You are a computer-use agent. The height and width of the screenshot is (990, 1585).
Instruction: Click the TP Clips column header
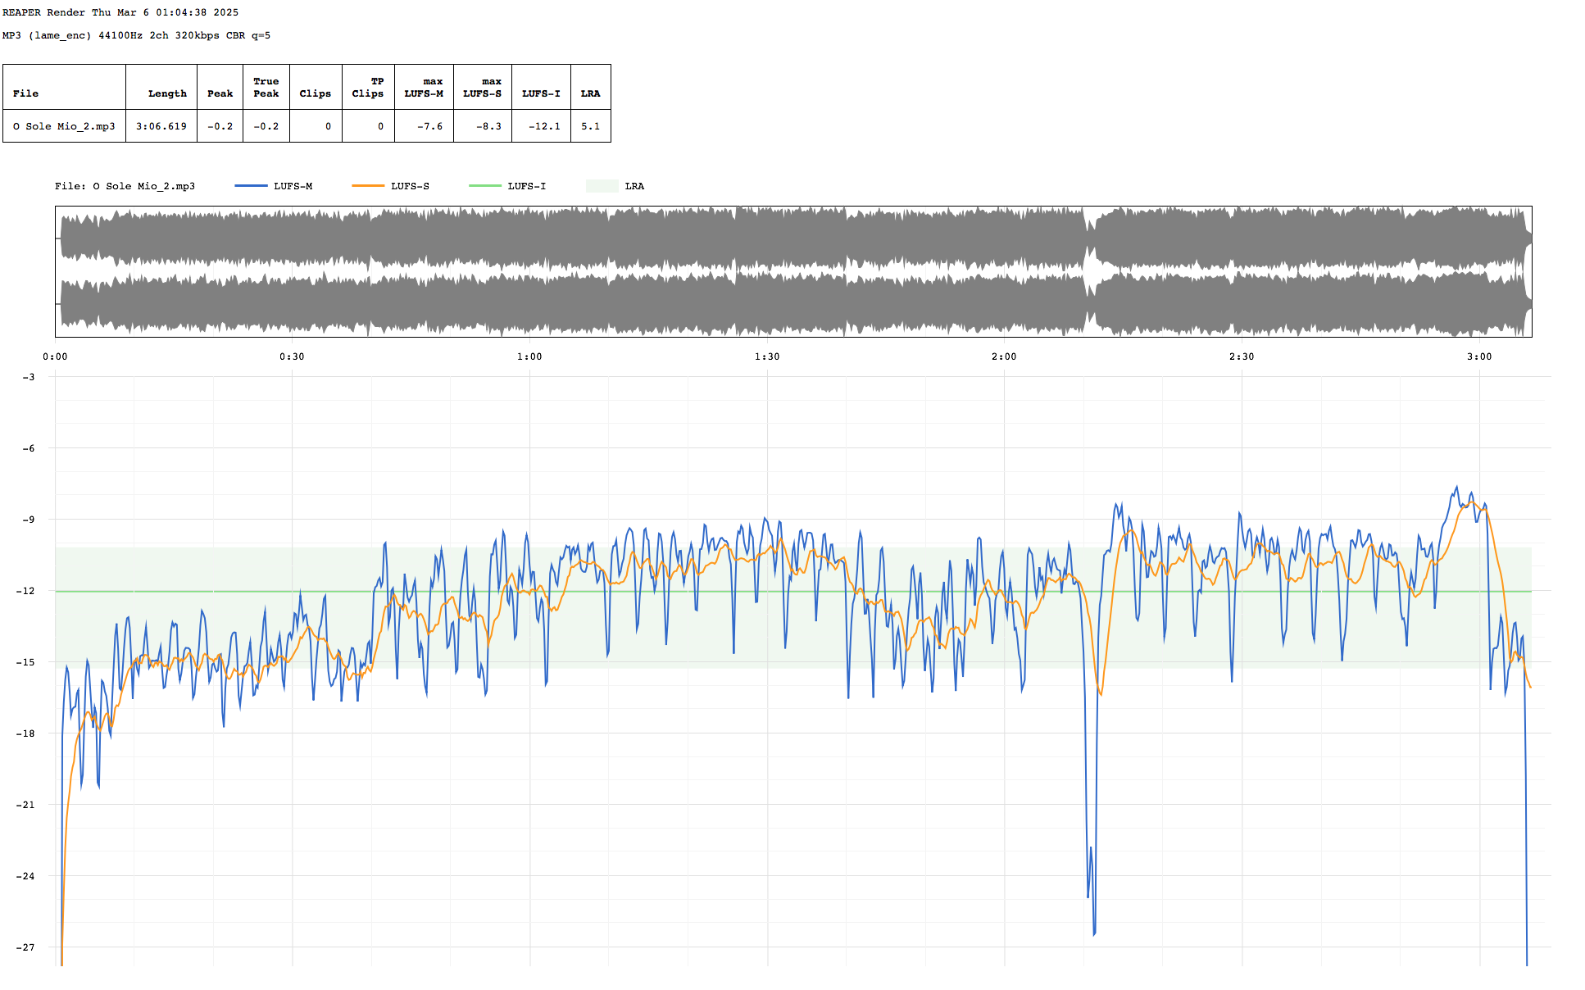(x=368, y=87)
